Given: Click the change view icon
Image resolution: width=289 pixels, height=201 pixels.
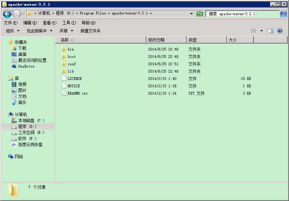Looking at the screenshot, I should click(253, 31).
